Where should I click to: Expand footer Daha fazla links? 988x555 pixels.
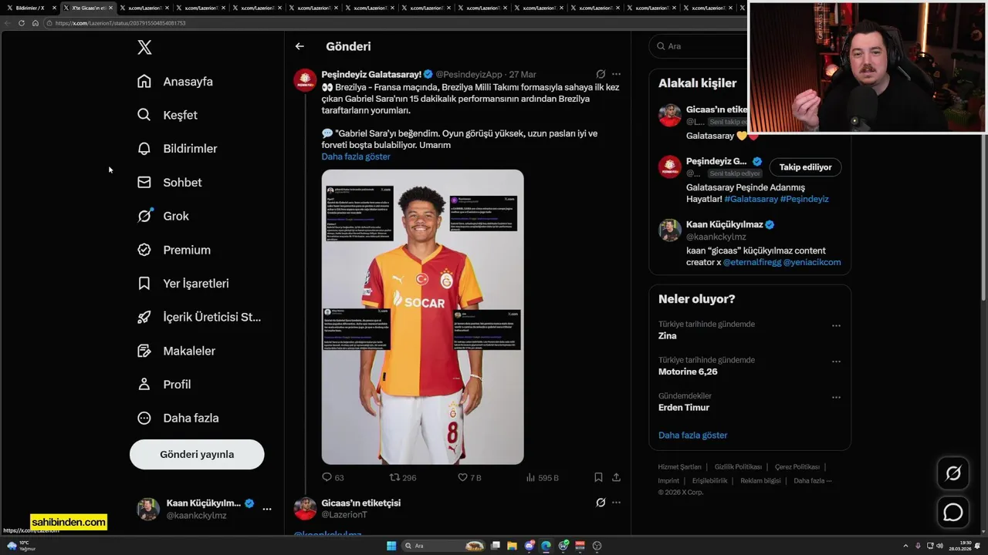[x=812, y=481]
